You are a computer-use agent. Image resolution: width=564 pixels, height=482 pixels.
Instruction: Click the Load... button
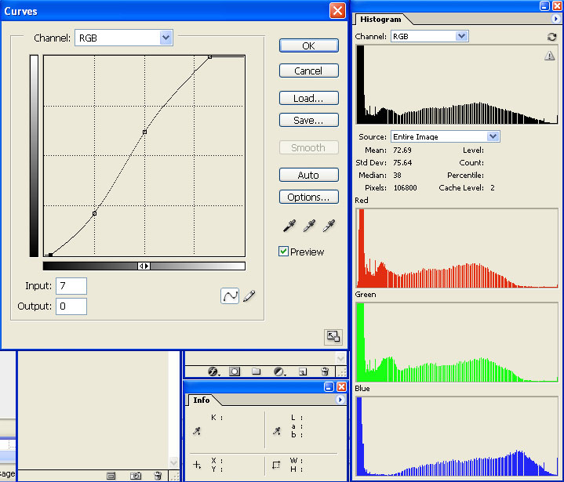tap(308, 98)
